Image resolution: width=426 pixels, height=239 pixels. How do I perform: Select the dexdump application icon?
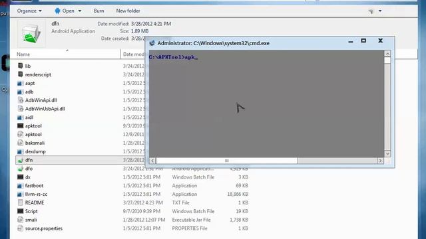(x=21, y=151)
